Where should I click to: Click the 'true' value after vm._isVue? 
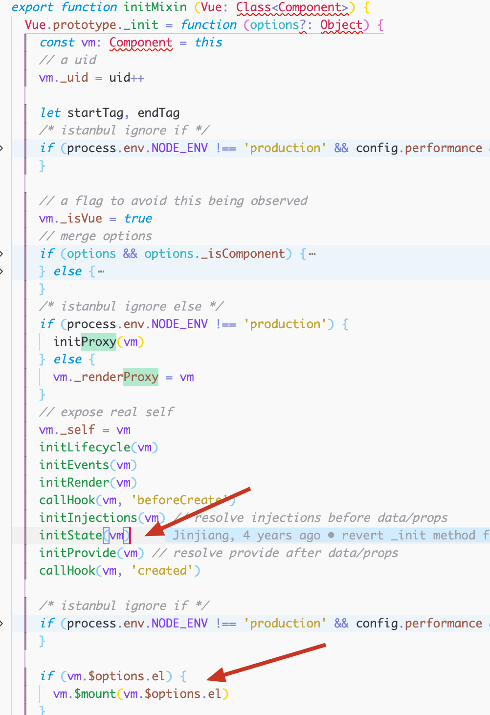pyautogui.click(x=138, y=219)
